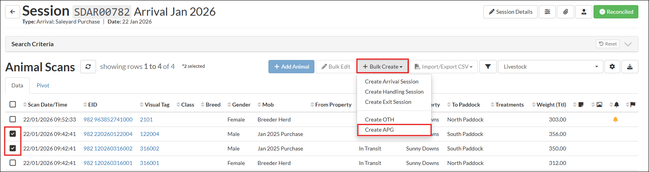Click the paperclip attachments icon
This screenshot has height=172, width=649.
565,12
